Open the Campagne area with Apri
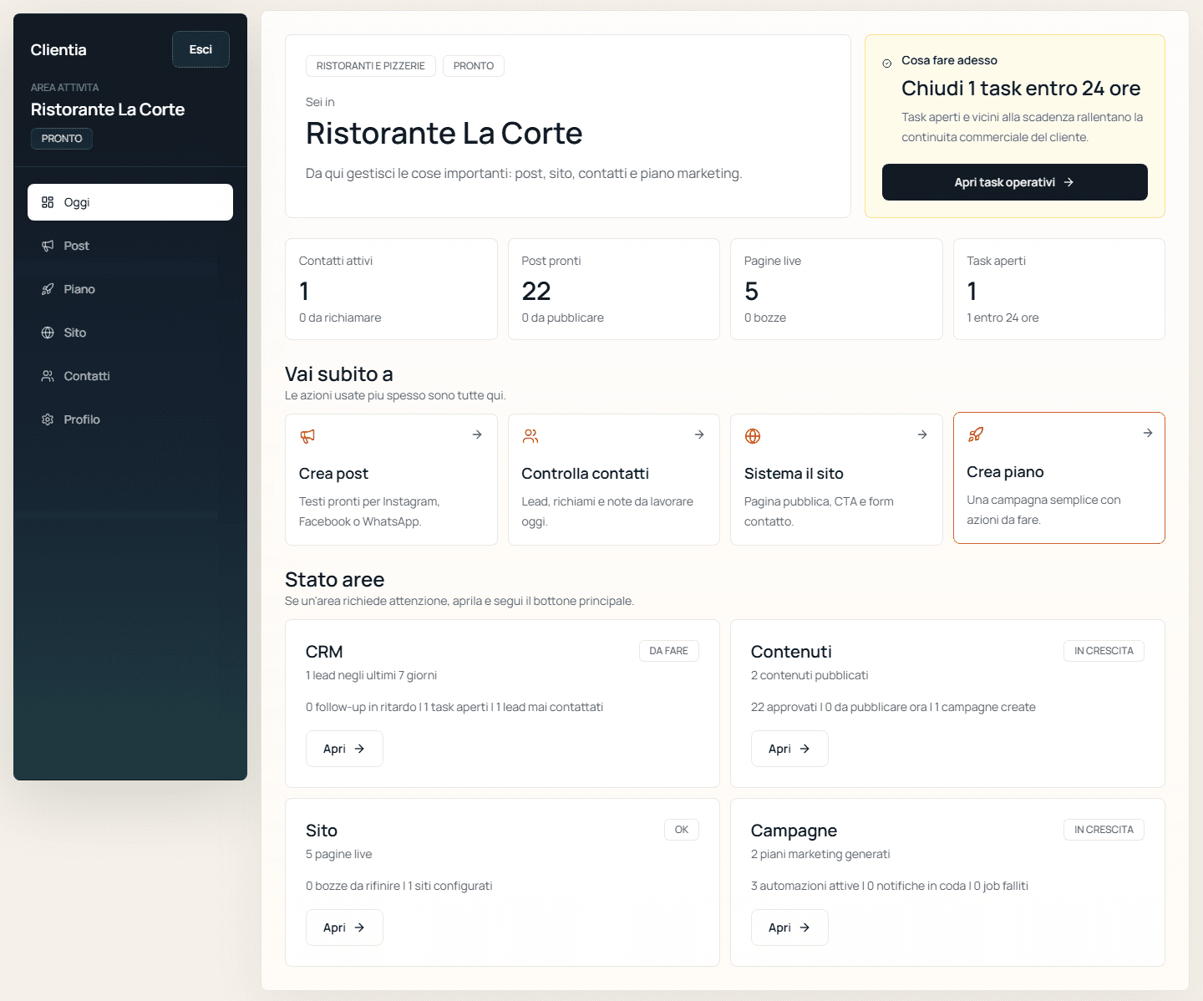1203x1001 pixels. (789, 927)
